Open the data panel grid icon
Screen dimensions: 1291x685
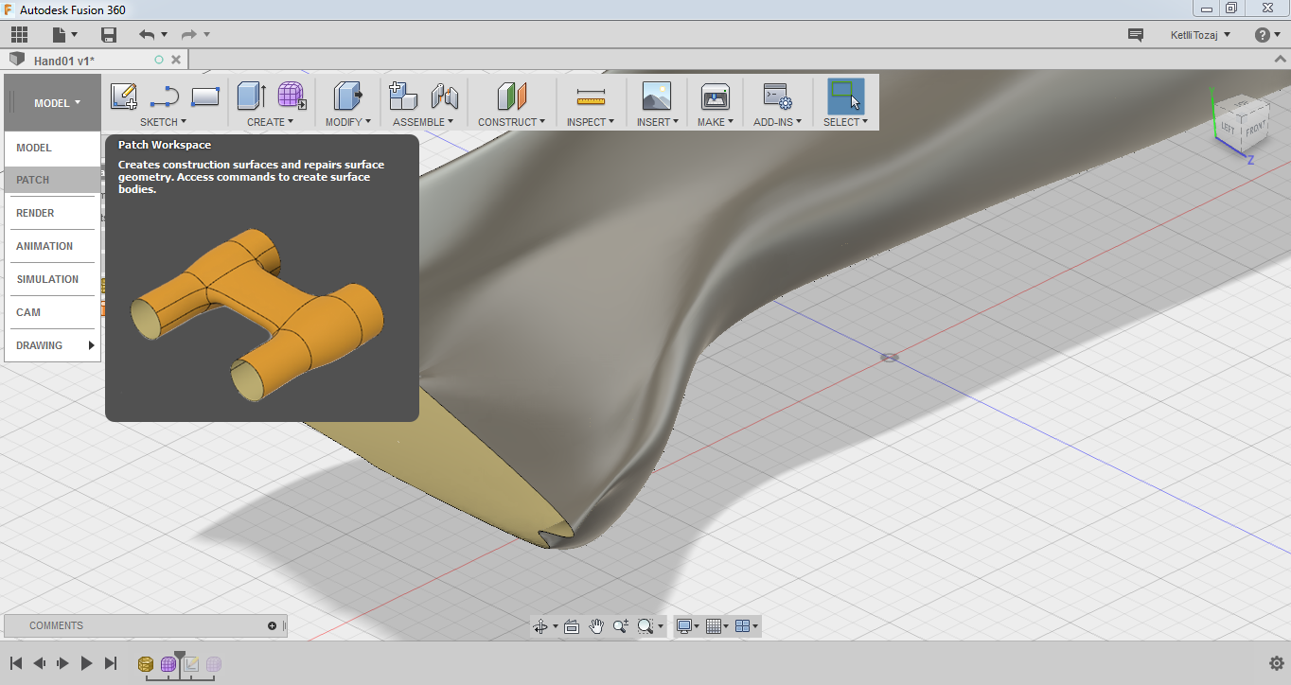[x=19, y=35]
